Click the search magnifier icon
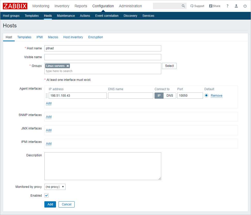 pos(183,6)
